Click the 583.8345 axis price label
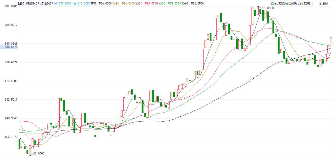This screenshot has height=156, width=334. [x=11, y=44]
